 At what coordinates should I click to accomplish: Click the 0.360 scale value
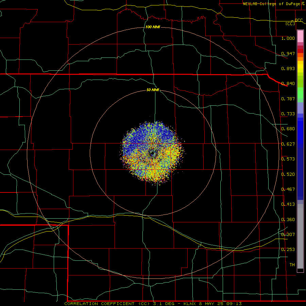[x=288, y=220]
